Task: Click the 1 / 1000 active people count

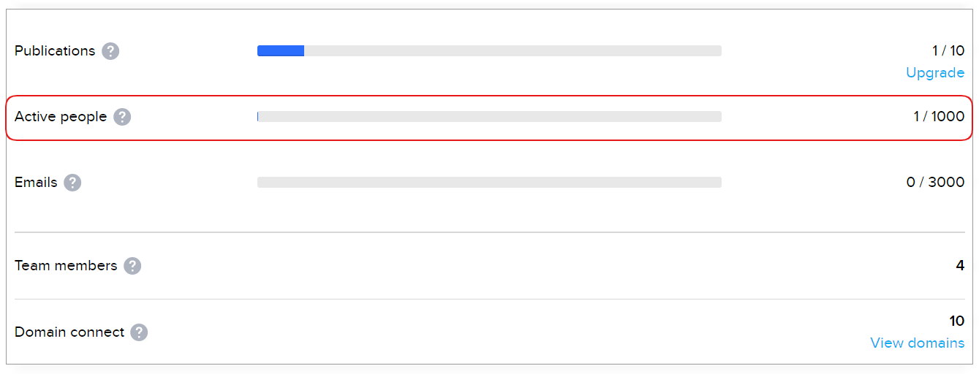Action: click(939, 117)
